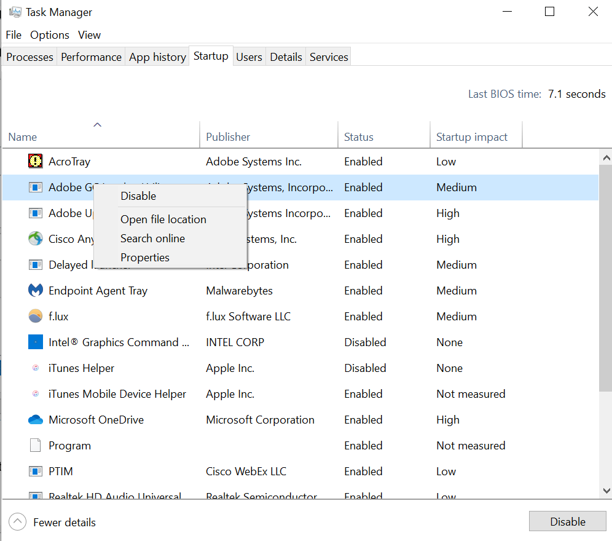
Task: Click the PTIM startup entry icon
Action: 36,472
